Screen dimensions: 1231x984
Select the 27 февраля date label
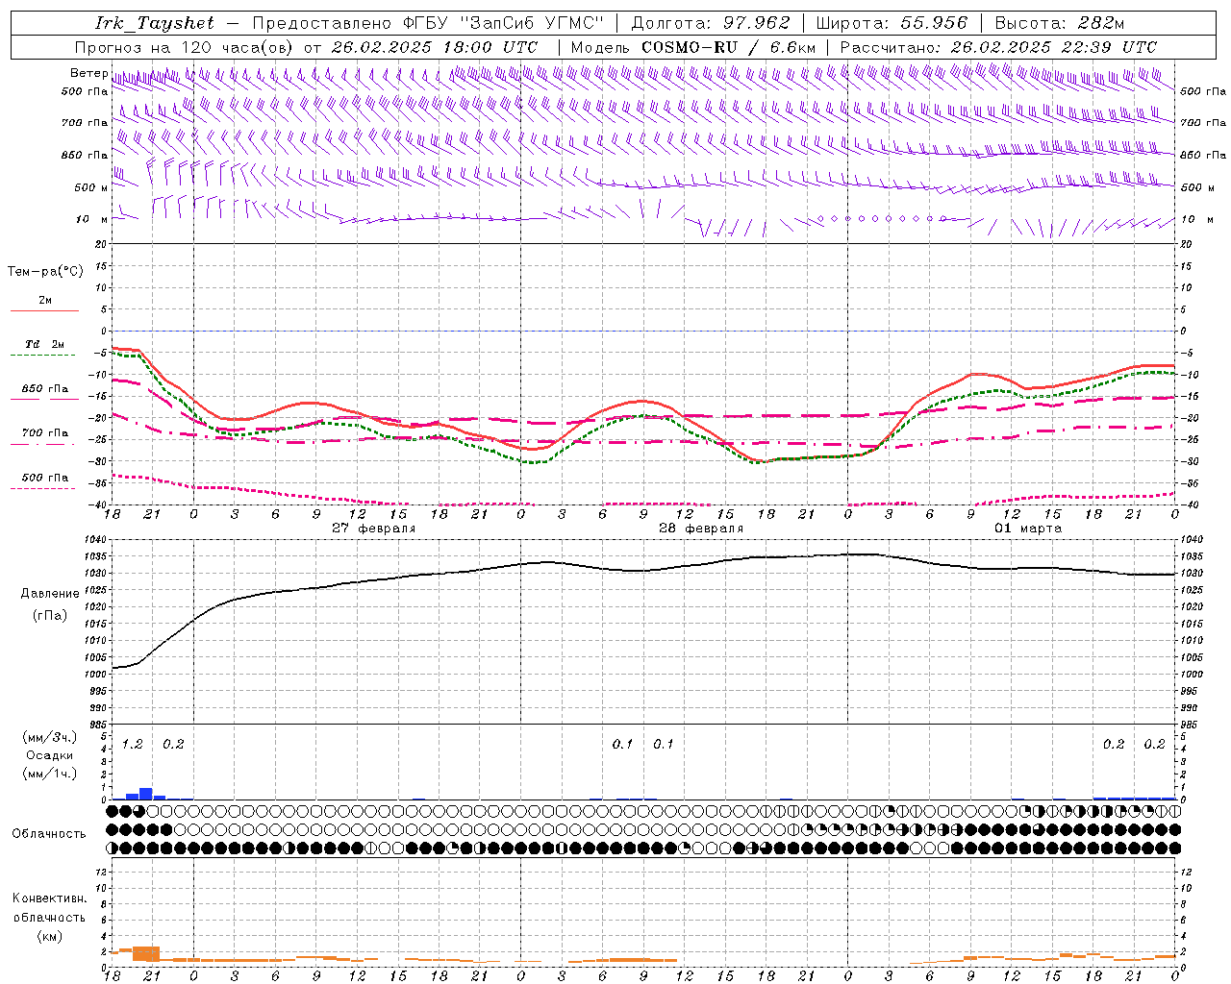click(373, 529)
